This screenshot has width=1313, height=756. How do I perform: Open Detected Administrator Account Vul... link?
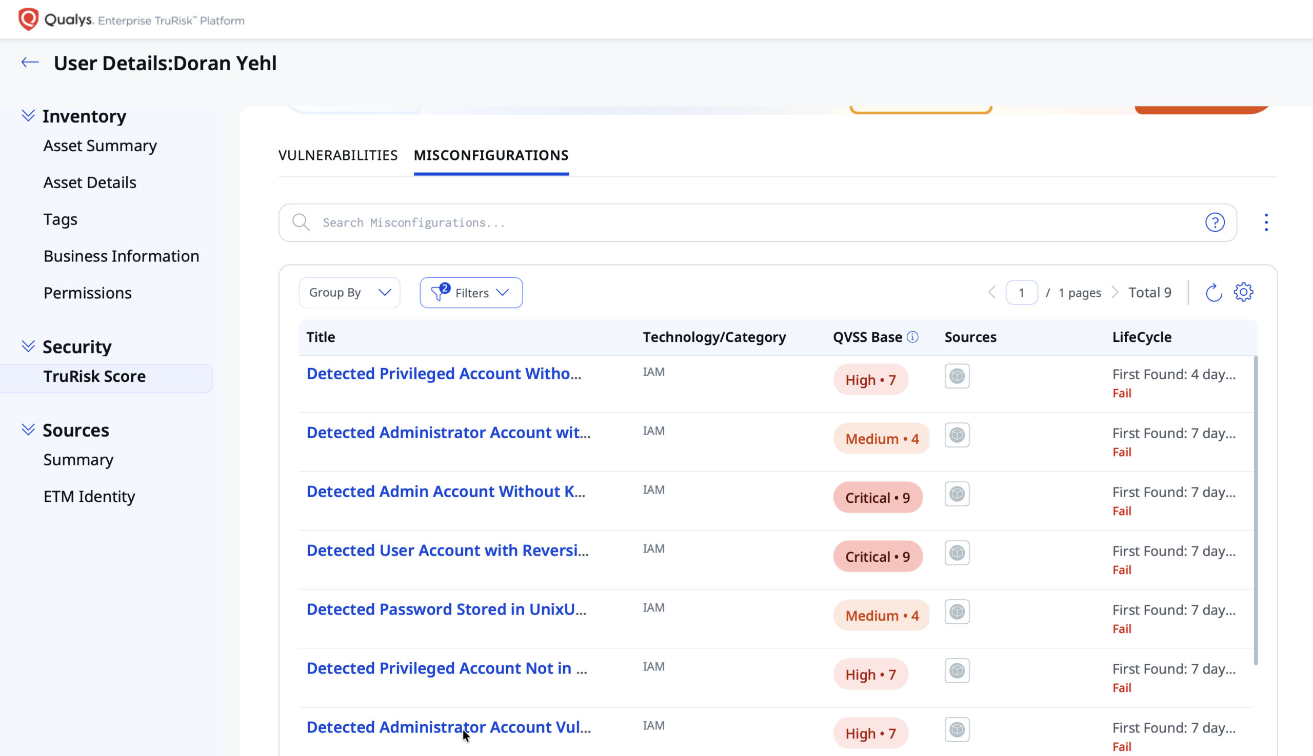448,727
